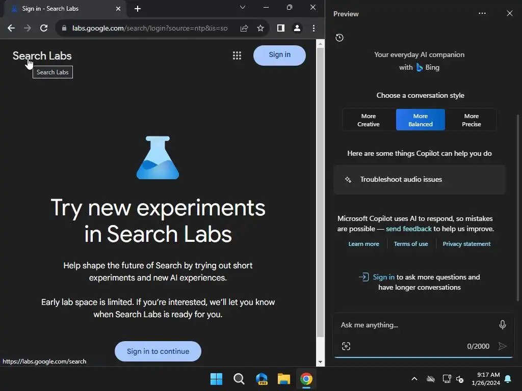Viewport: 522px width, 391px height.
Task: Bookmark this page with the star icon
Action: point(260,29)
